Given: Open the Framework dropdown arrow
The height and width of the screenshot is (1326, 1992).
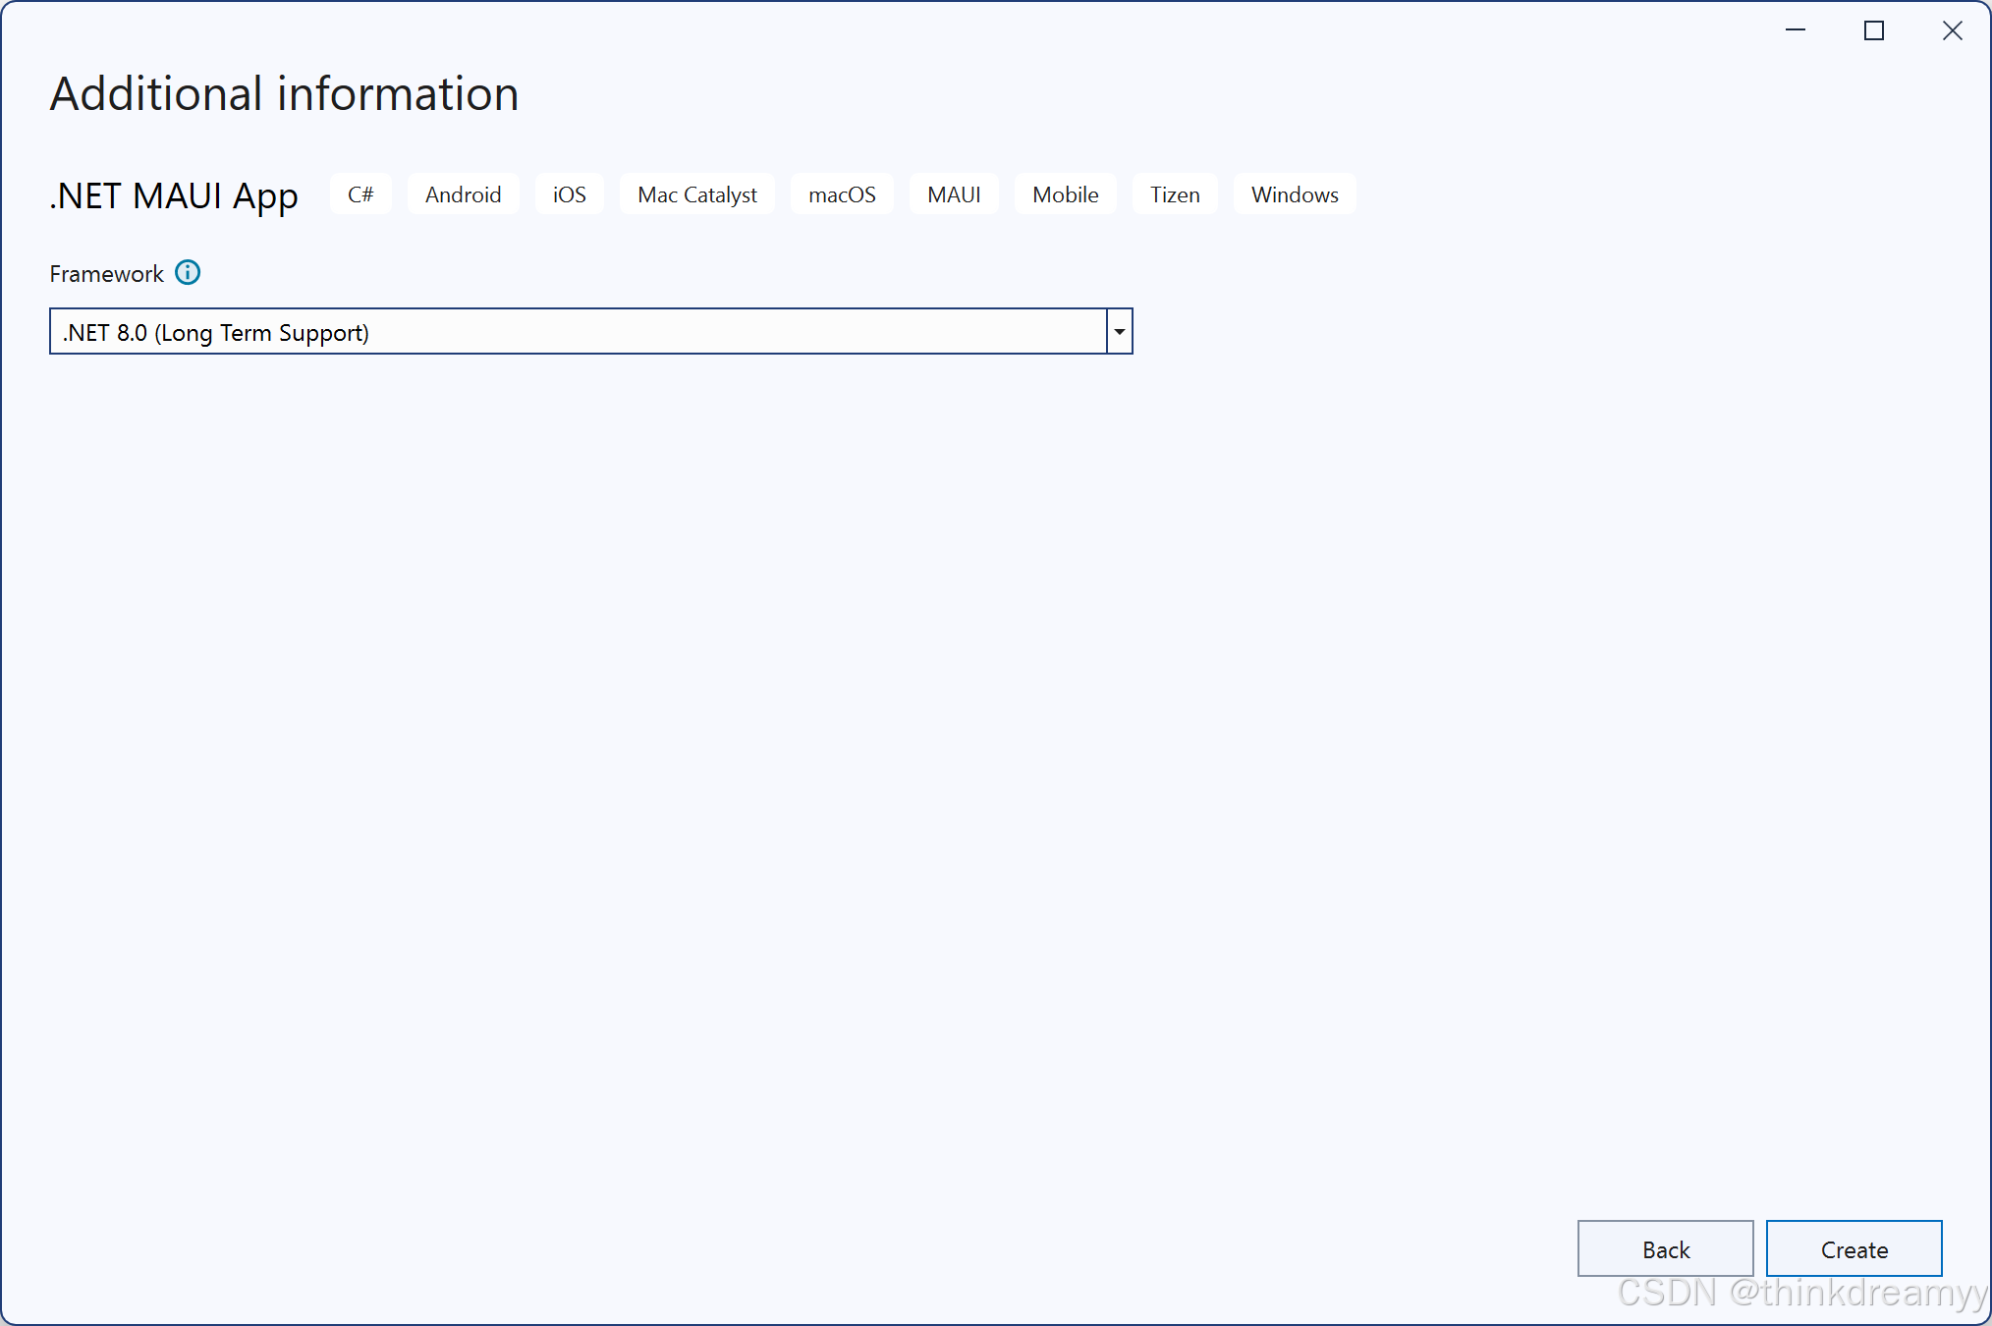Looking at the screenshot, I should pyautogui.click(x=1119, y=331).
